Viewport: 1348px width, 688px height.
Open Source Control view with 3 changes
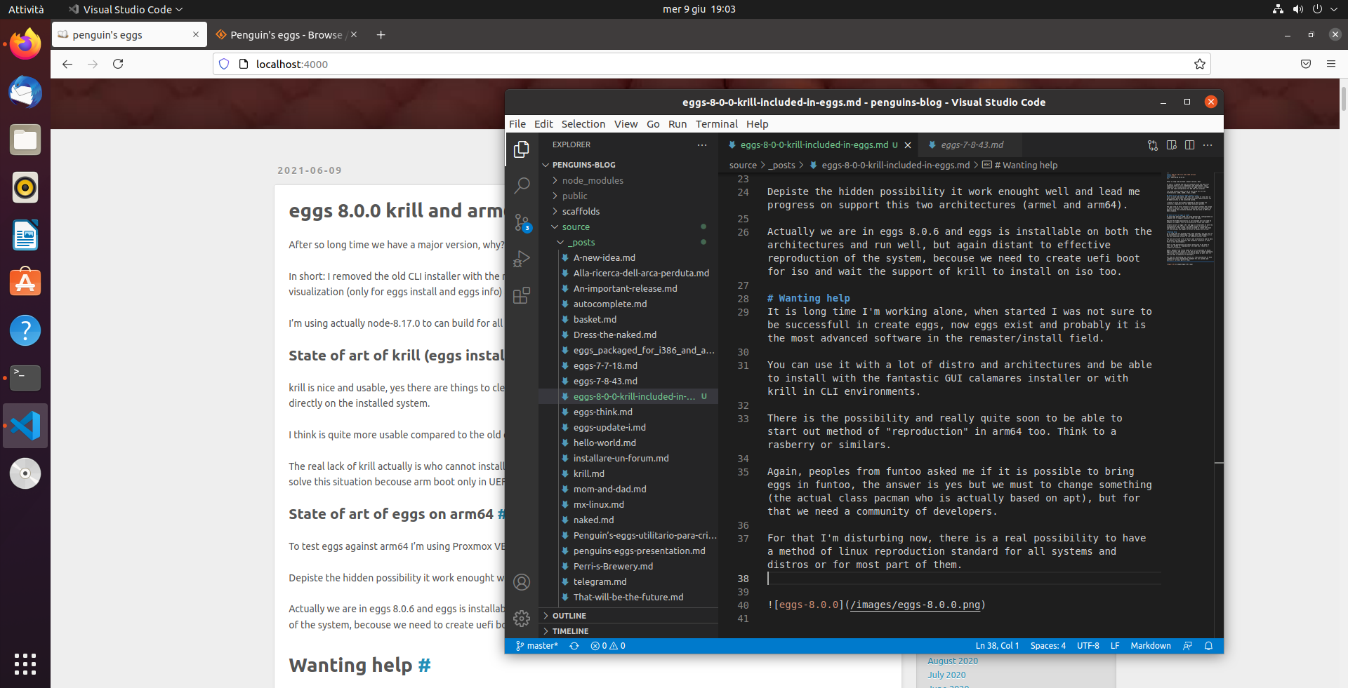(522, 223)
